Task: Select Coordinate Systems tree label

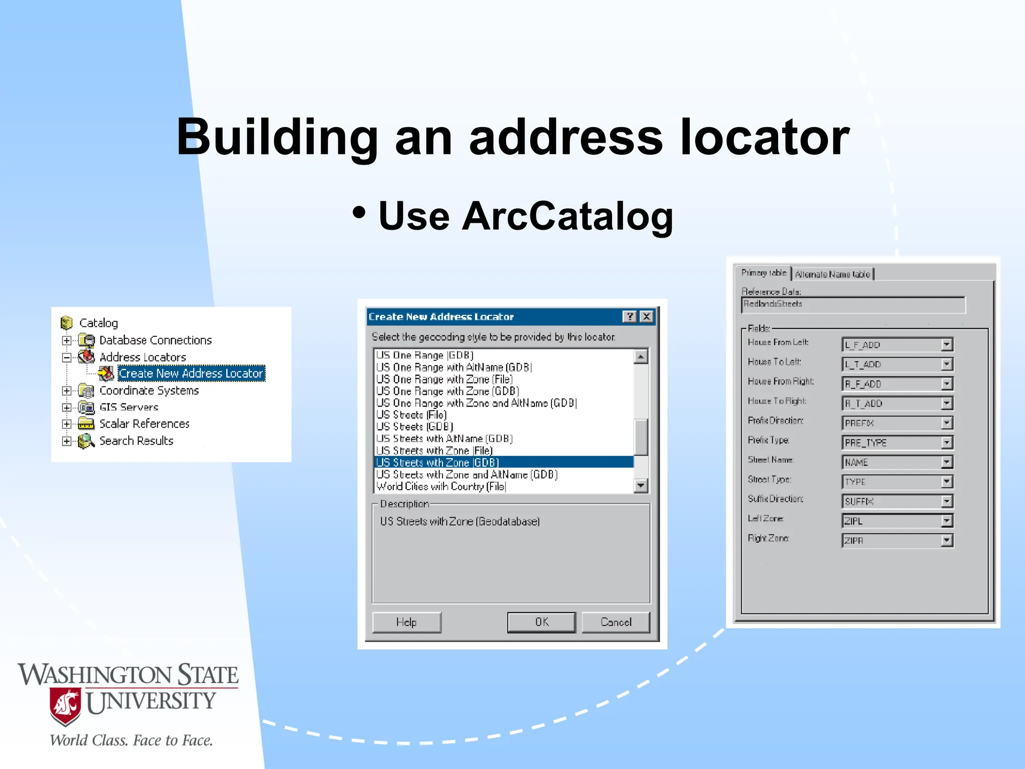Action: click(x=149, y=391)
